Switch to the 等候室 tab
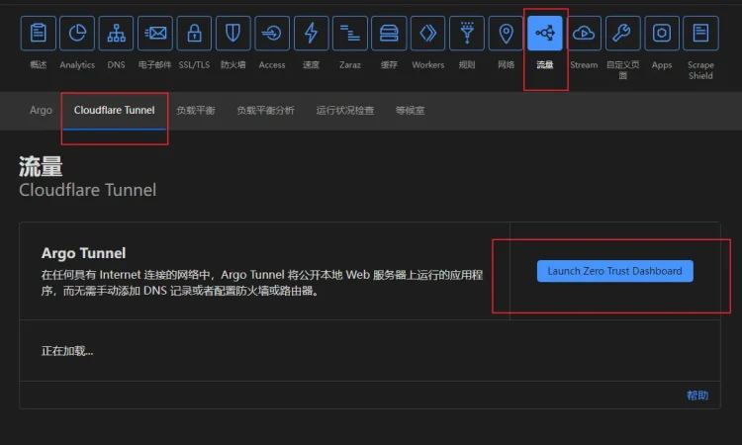The width and height of the screenshot is (742, 445). click(410, 110)
